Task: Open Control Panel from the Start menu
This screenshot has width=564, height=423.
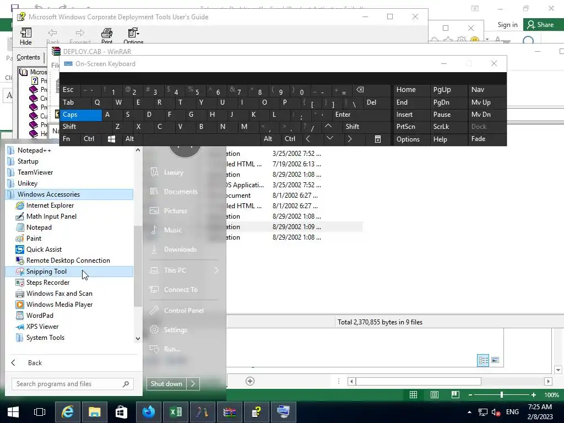Action: click(183, 311)
